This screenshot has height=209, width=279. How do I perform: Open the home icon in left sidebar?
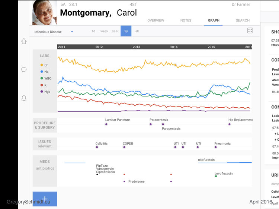24,41
